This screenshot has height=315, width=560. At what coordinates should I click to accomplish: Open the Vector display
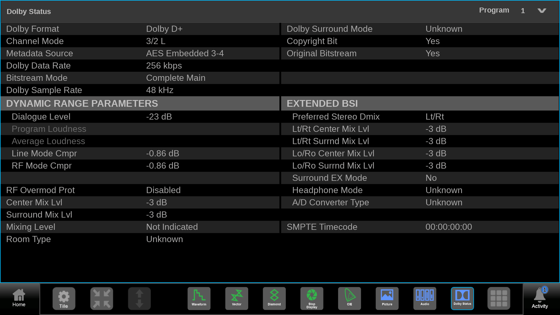tap(237, 298)
